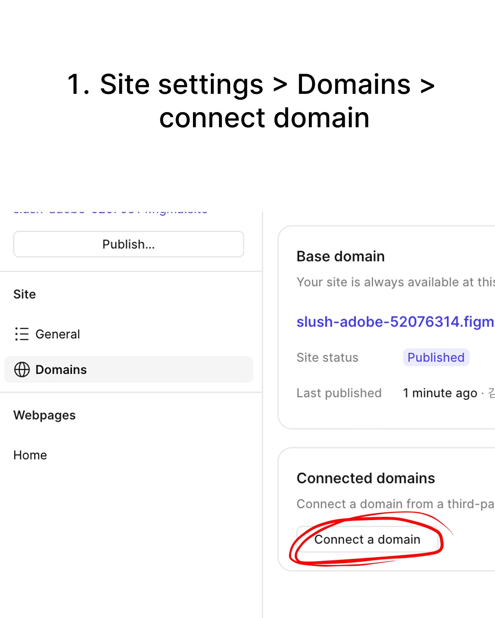Click the Connect a domain button
Image resolution: width=495 pixels, height=618 pixels.
click(367, 539)
